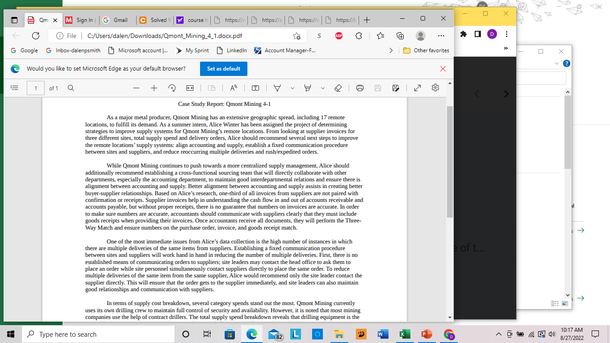Image resolution: width=610 pixels, height=343 pixels.
Task: Open the Inbox-dalenpsmith bookmark
Action: pos(73,50)
